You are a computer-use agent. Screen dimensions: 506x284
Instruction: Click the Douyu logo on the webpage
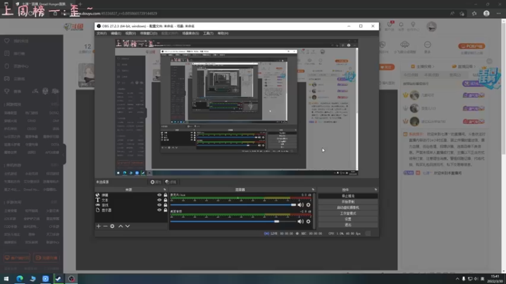pyautogui.click(x=74, y=27)
